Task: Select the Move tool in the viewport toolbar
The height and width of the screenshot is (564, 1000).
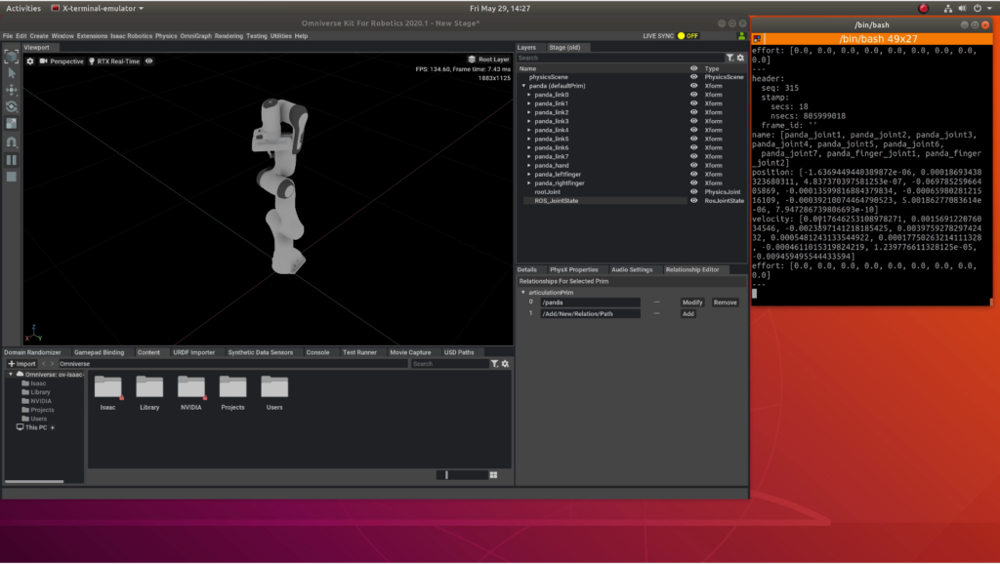Action: click(x=11, y=91)
